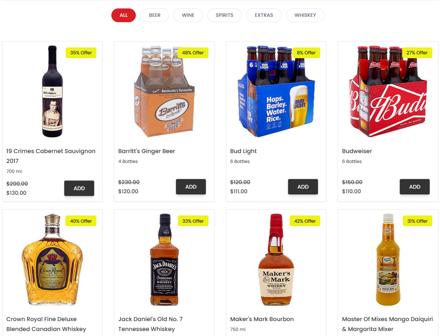Add 19 Crimes Cabernet Sauvignon to cart

(x=79, y=188)
